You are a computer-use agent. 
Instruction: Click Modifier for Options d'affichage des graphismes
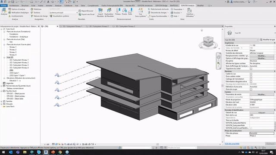click(262, 59)
